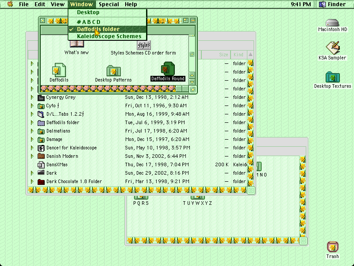Click the Danish Modern folder icon

point(41,156)
